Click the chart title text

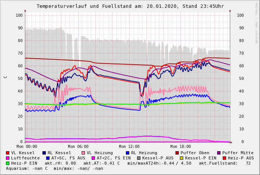click(x=130, y=6)
